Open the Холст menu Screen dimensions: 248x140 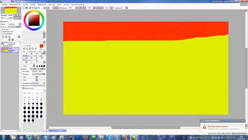tap(25, 5)
